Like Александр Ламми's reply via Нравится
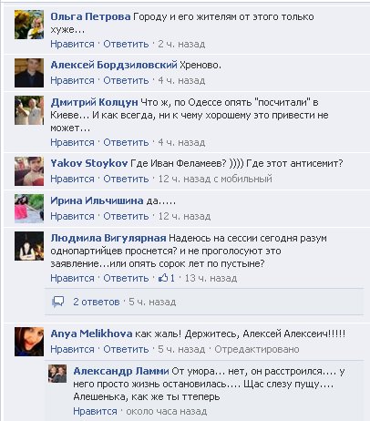Viewport: 370px width, 421px height. click(95, 411)
